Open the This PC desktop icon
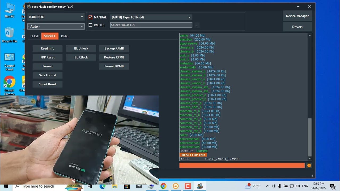The image size is (340, 191). 9,11
